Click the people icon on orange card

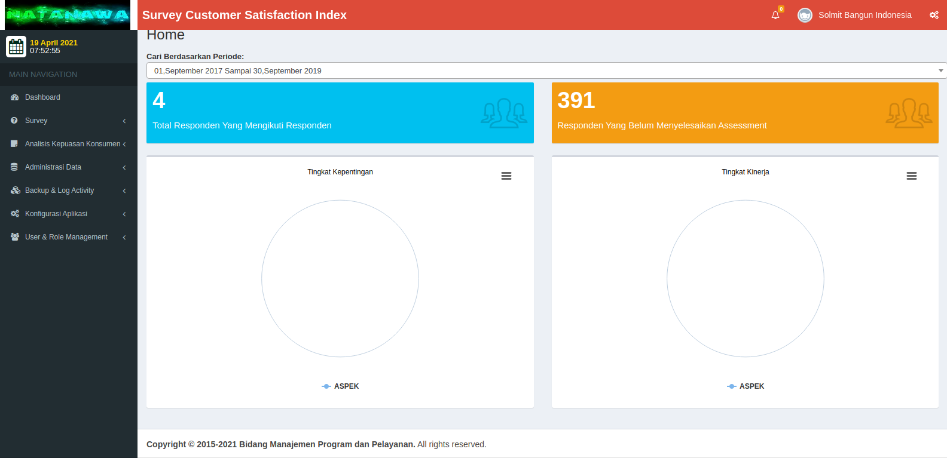[x=908, y=113]
